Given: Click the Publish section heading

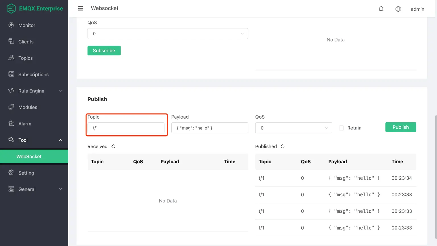Looking at the screenshot, I should (97, 99).
